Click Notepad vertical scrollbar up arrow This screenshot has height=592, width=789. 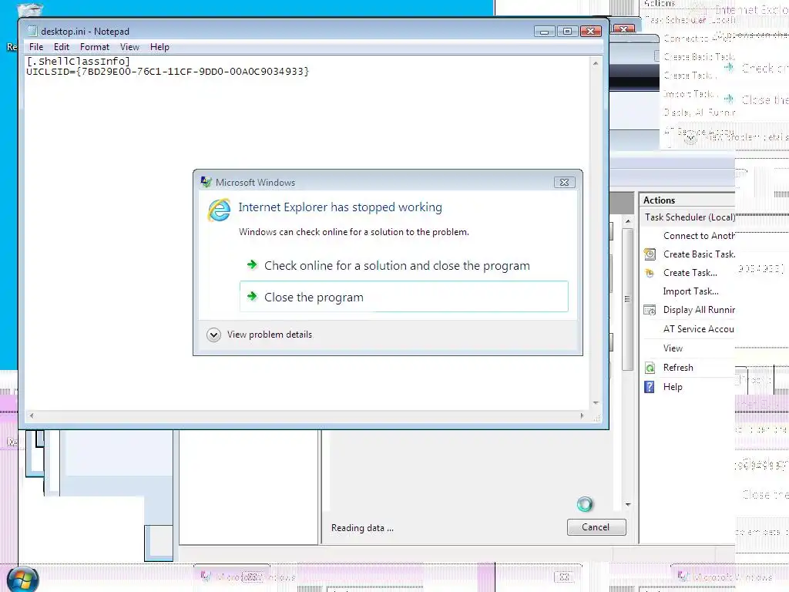(596, 63)
